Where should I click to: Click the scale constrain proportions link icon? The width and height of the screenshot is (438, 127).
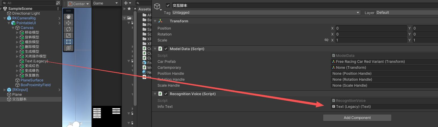(x=326, y=40)
